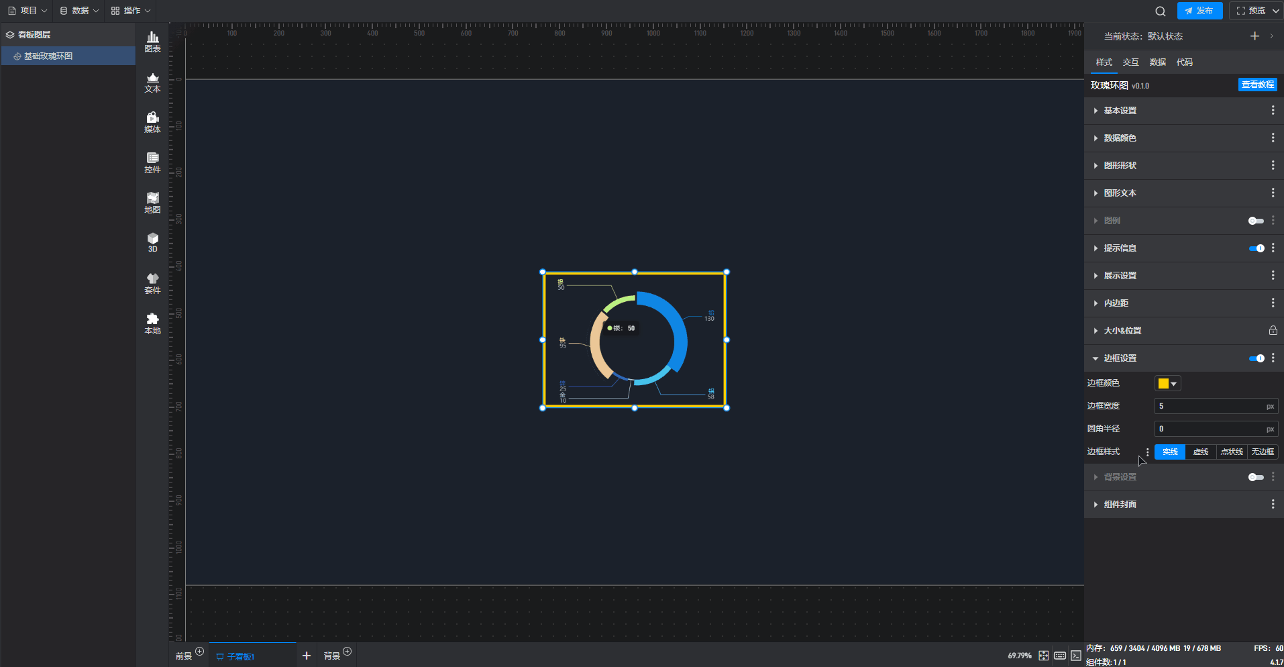Open the yellow 边框颜色 color swatch
The image size is (1284, 667).
tap(1167, 383)
